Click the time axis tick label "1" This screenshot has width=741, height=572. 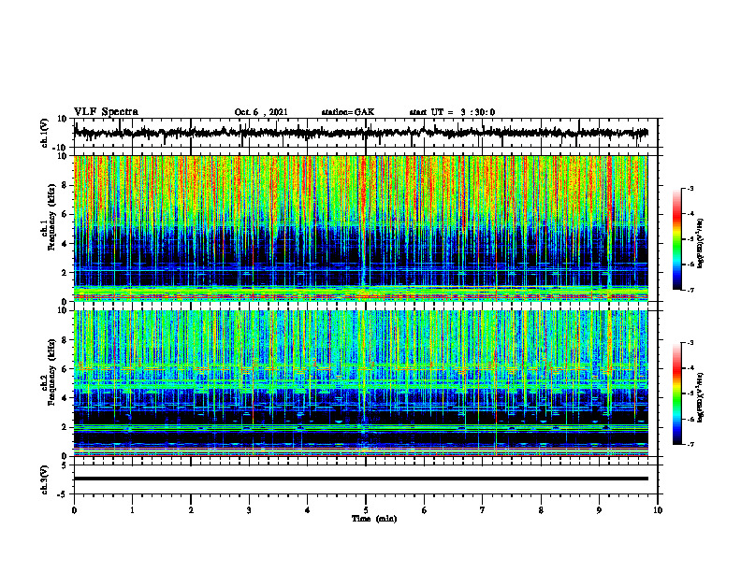[132, 510]
